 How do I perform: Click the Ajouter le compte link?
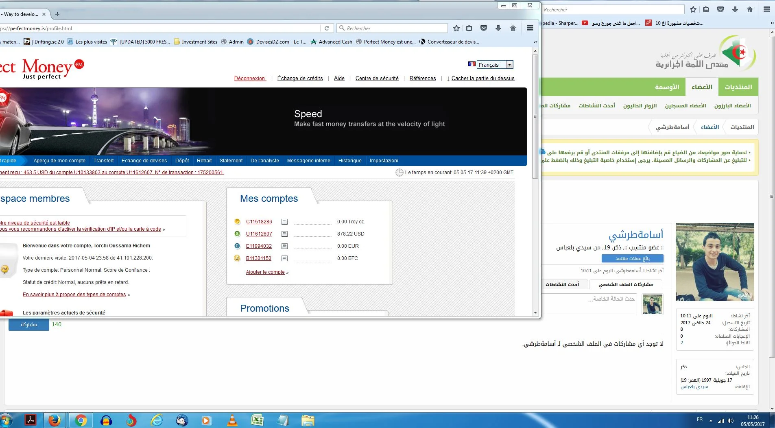(265, 272)
